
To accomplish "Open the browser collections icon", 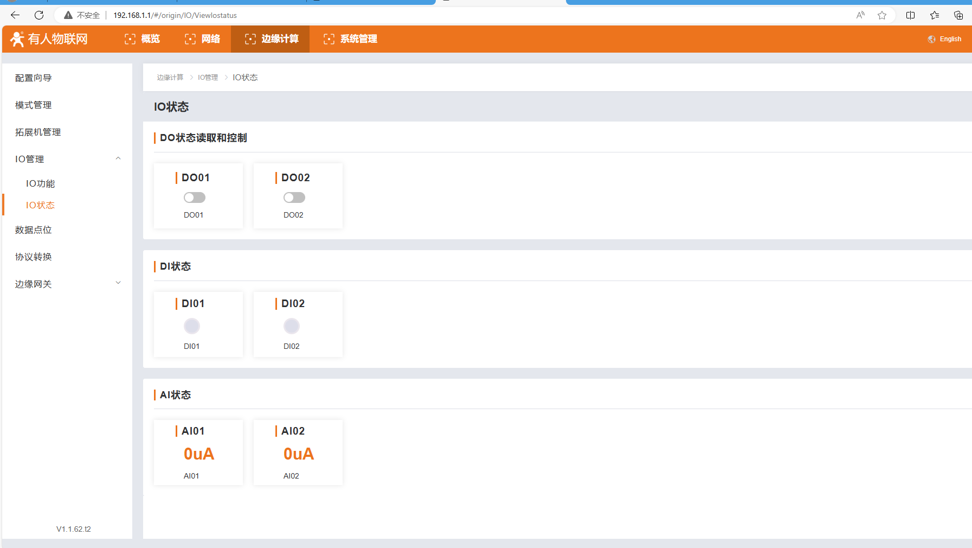I will tap(958, 15).
